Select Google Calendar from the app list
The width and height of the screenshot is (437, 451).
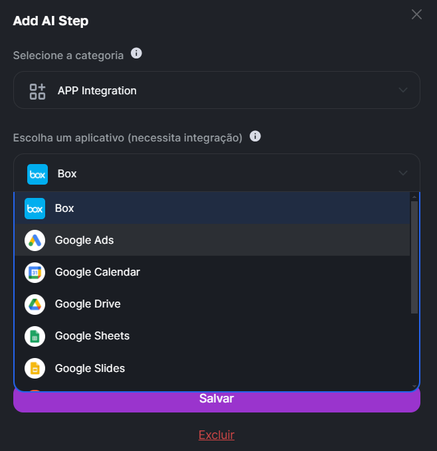(x=212, y=272)
